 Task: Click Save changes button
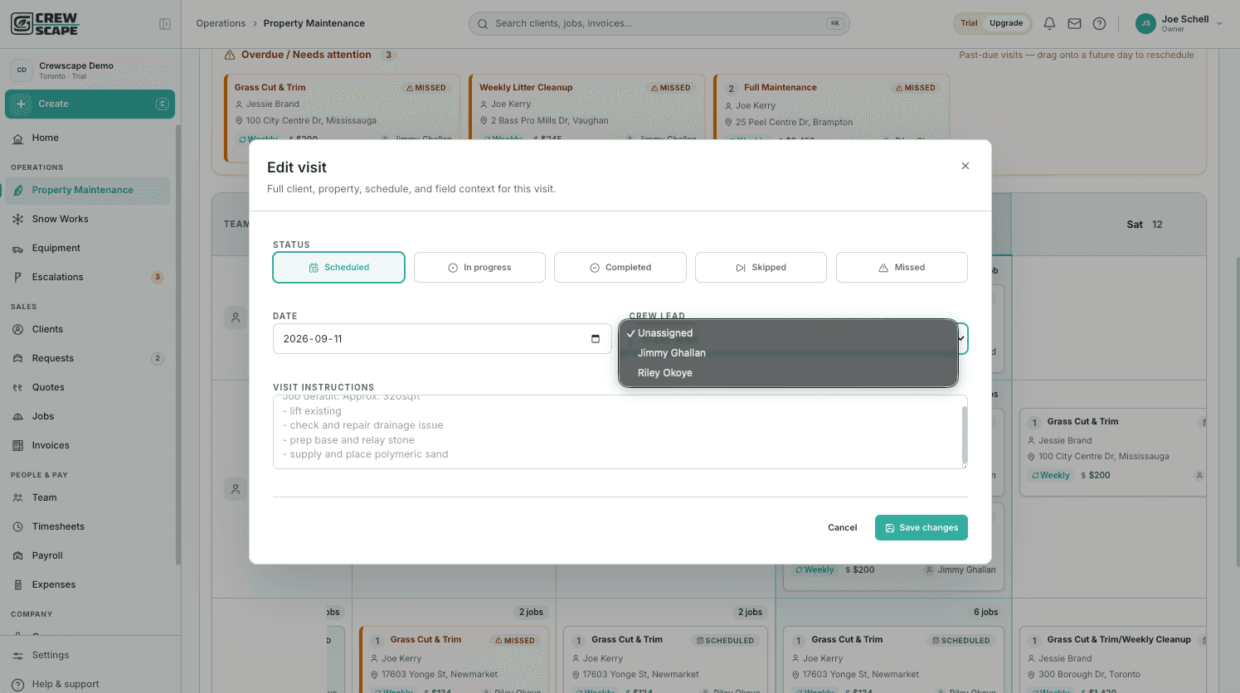tap(921, 527)
